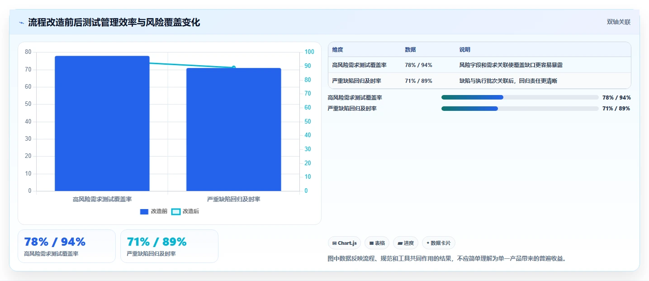Click the cyan 改造后 legend color box
649x281 pixels.
(x=176, y=211)
